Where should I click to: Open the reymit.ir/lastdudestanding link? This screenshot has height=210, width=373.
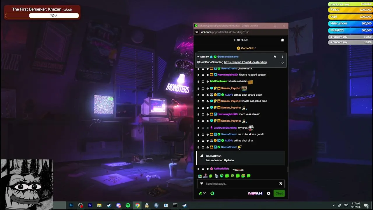245,62
